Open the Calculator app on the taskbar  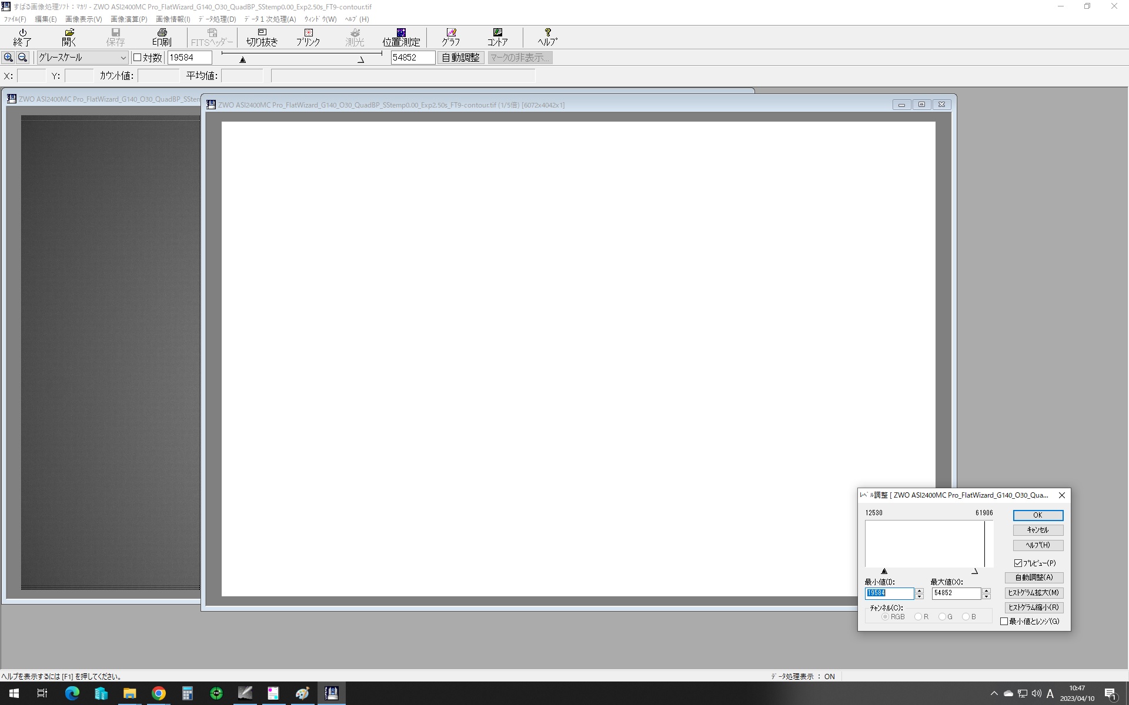[187, 693]
